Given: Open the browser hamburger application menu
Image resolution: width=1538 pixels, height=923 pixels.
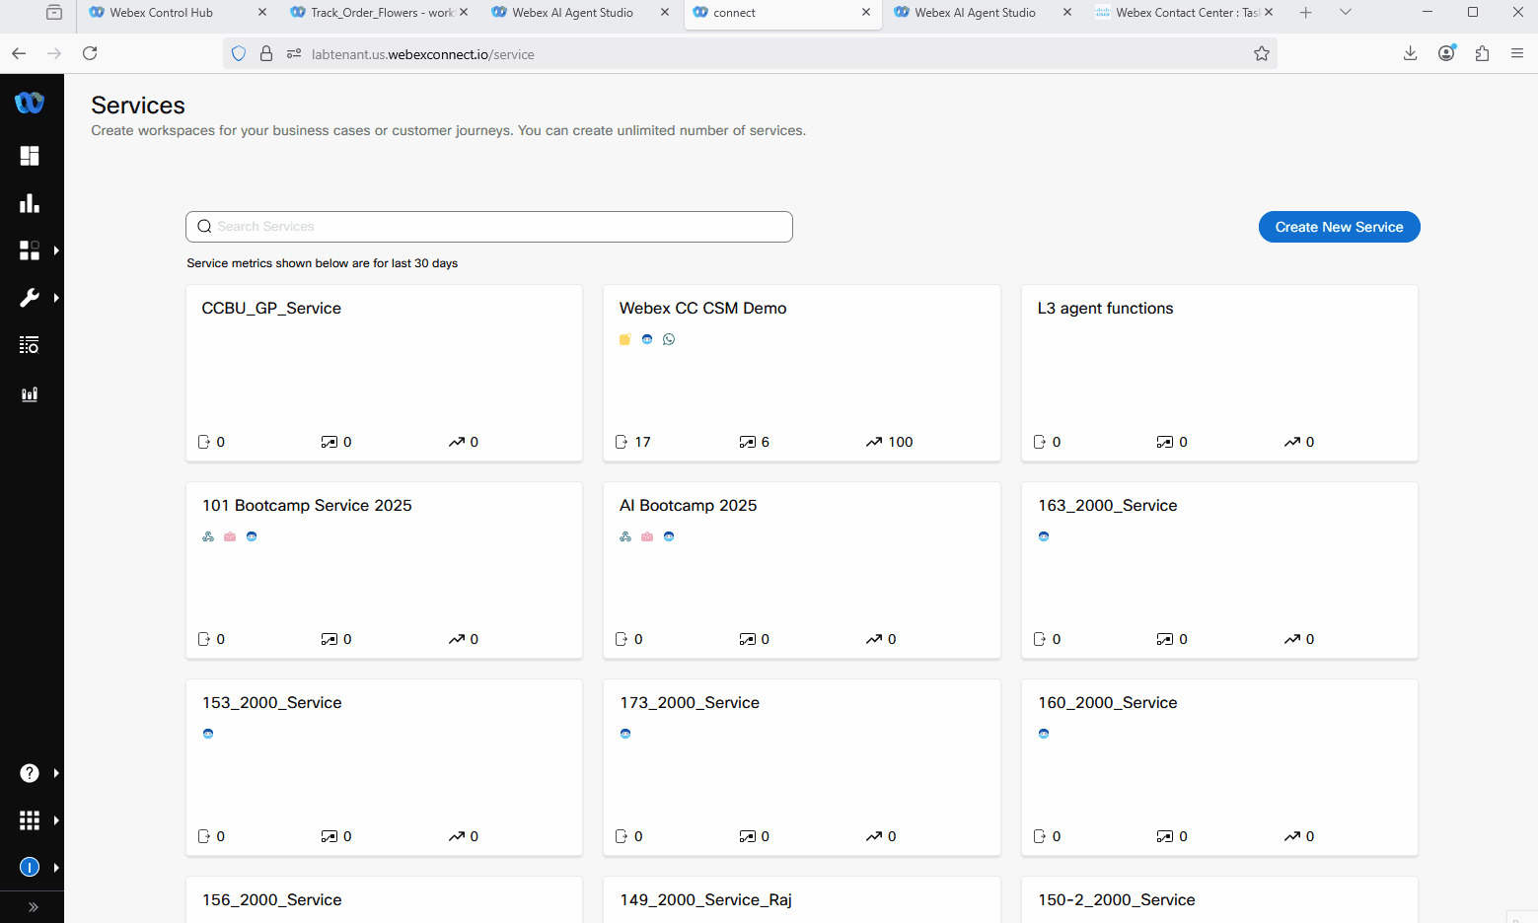Looking at the screenshot, I should [x=1516, y=53].
